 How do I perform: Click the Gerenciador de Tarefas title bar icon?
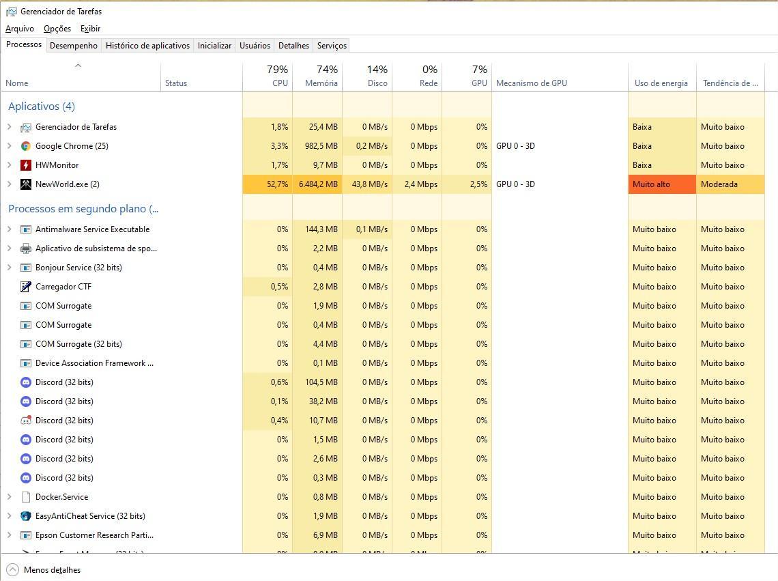click(x=11, y=12)
